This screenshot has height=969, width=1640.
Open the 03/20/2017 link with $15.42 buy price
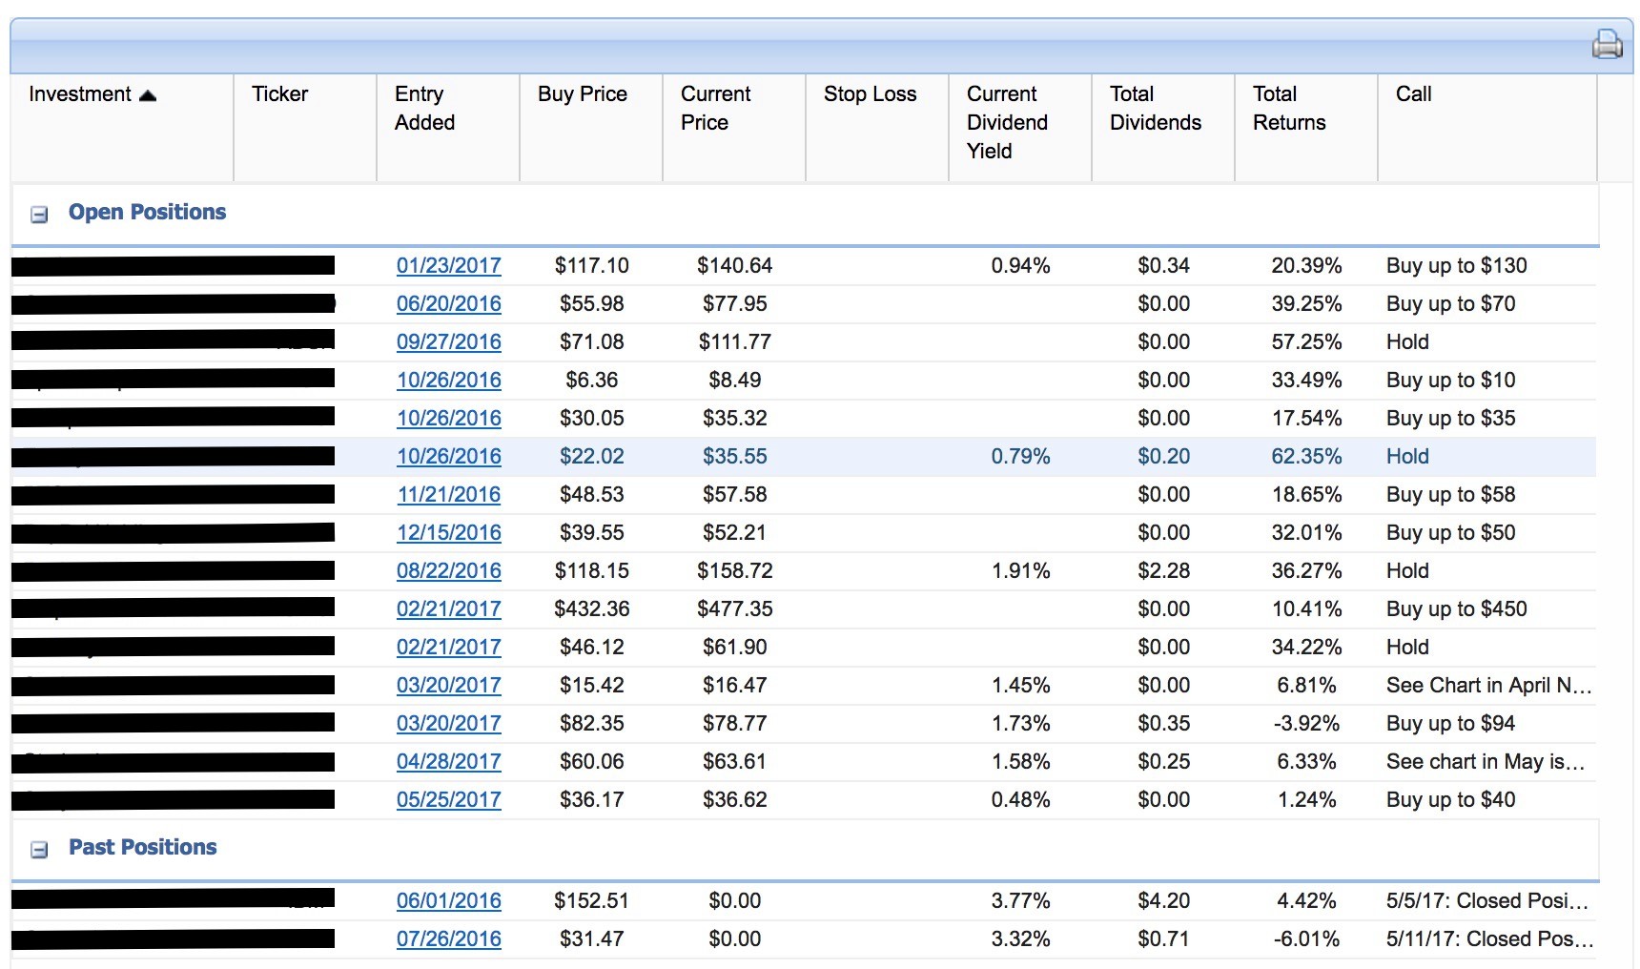449,686
